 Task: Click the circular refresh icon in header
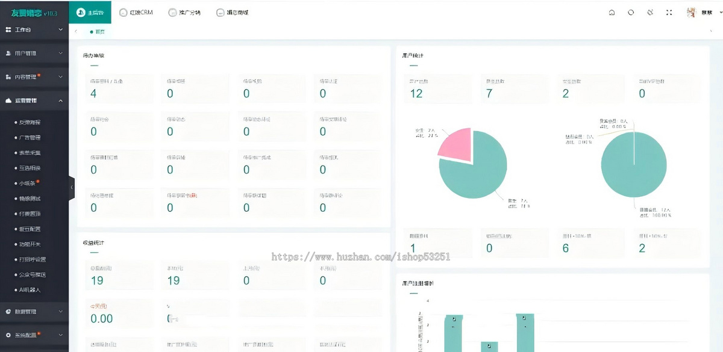pos(631,12)
